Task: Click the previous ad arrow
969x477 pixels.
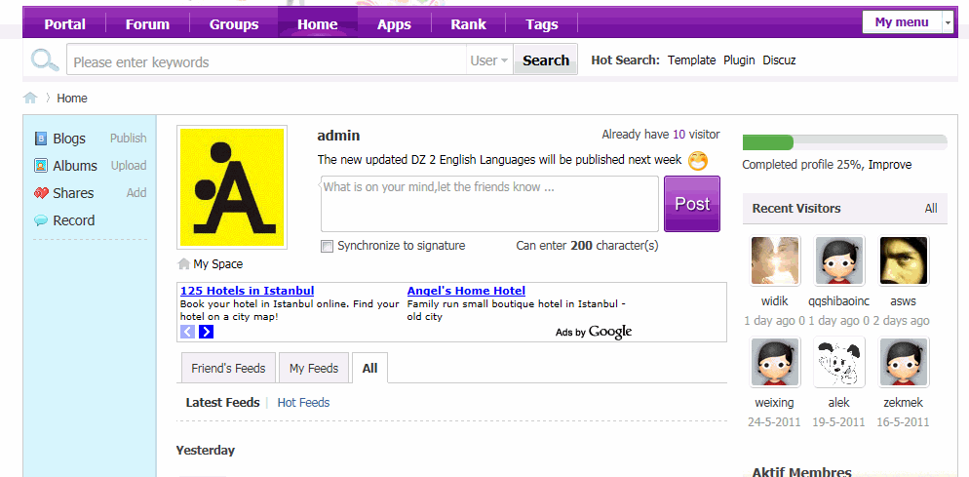Action: coord(187,332)
